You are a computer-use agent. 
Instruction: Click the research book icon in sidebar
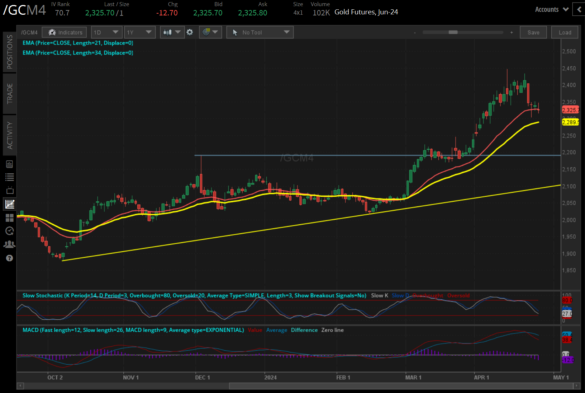click(x=10, y=164)
